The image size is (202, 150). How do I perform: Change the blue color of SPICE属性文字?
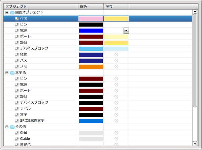point(91,121)
